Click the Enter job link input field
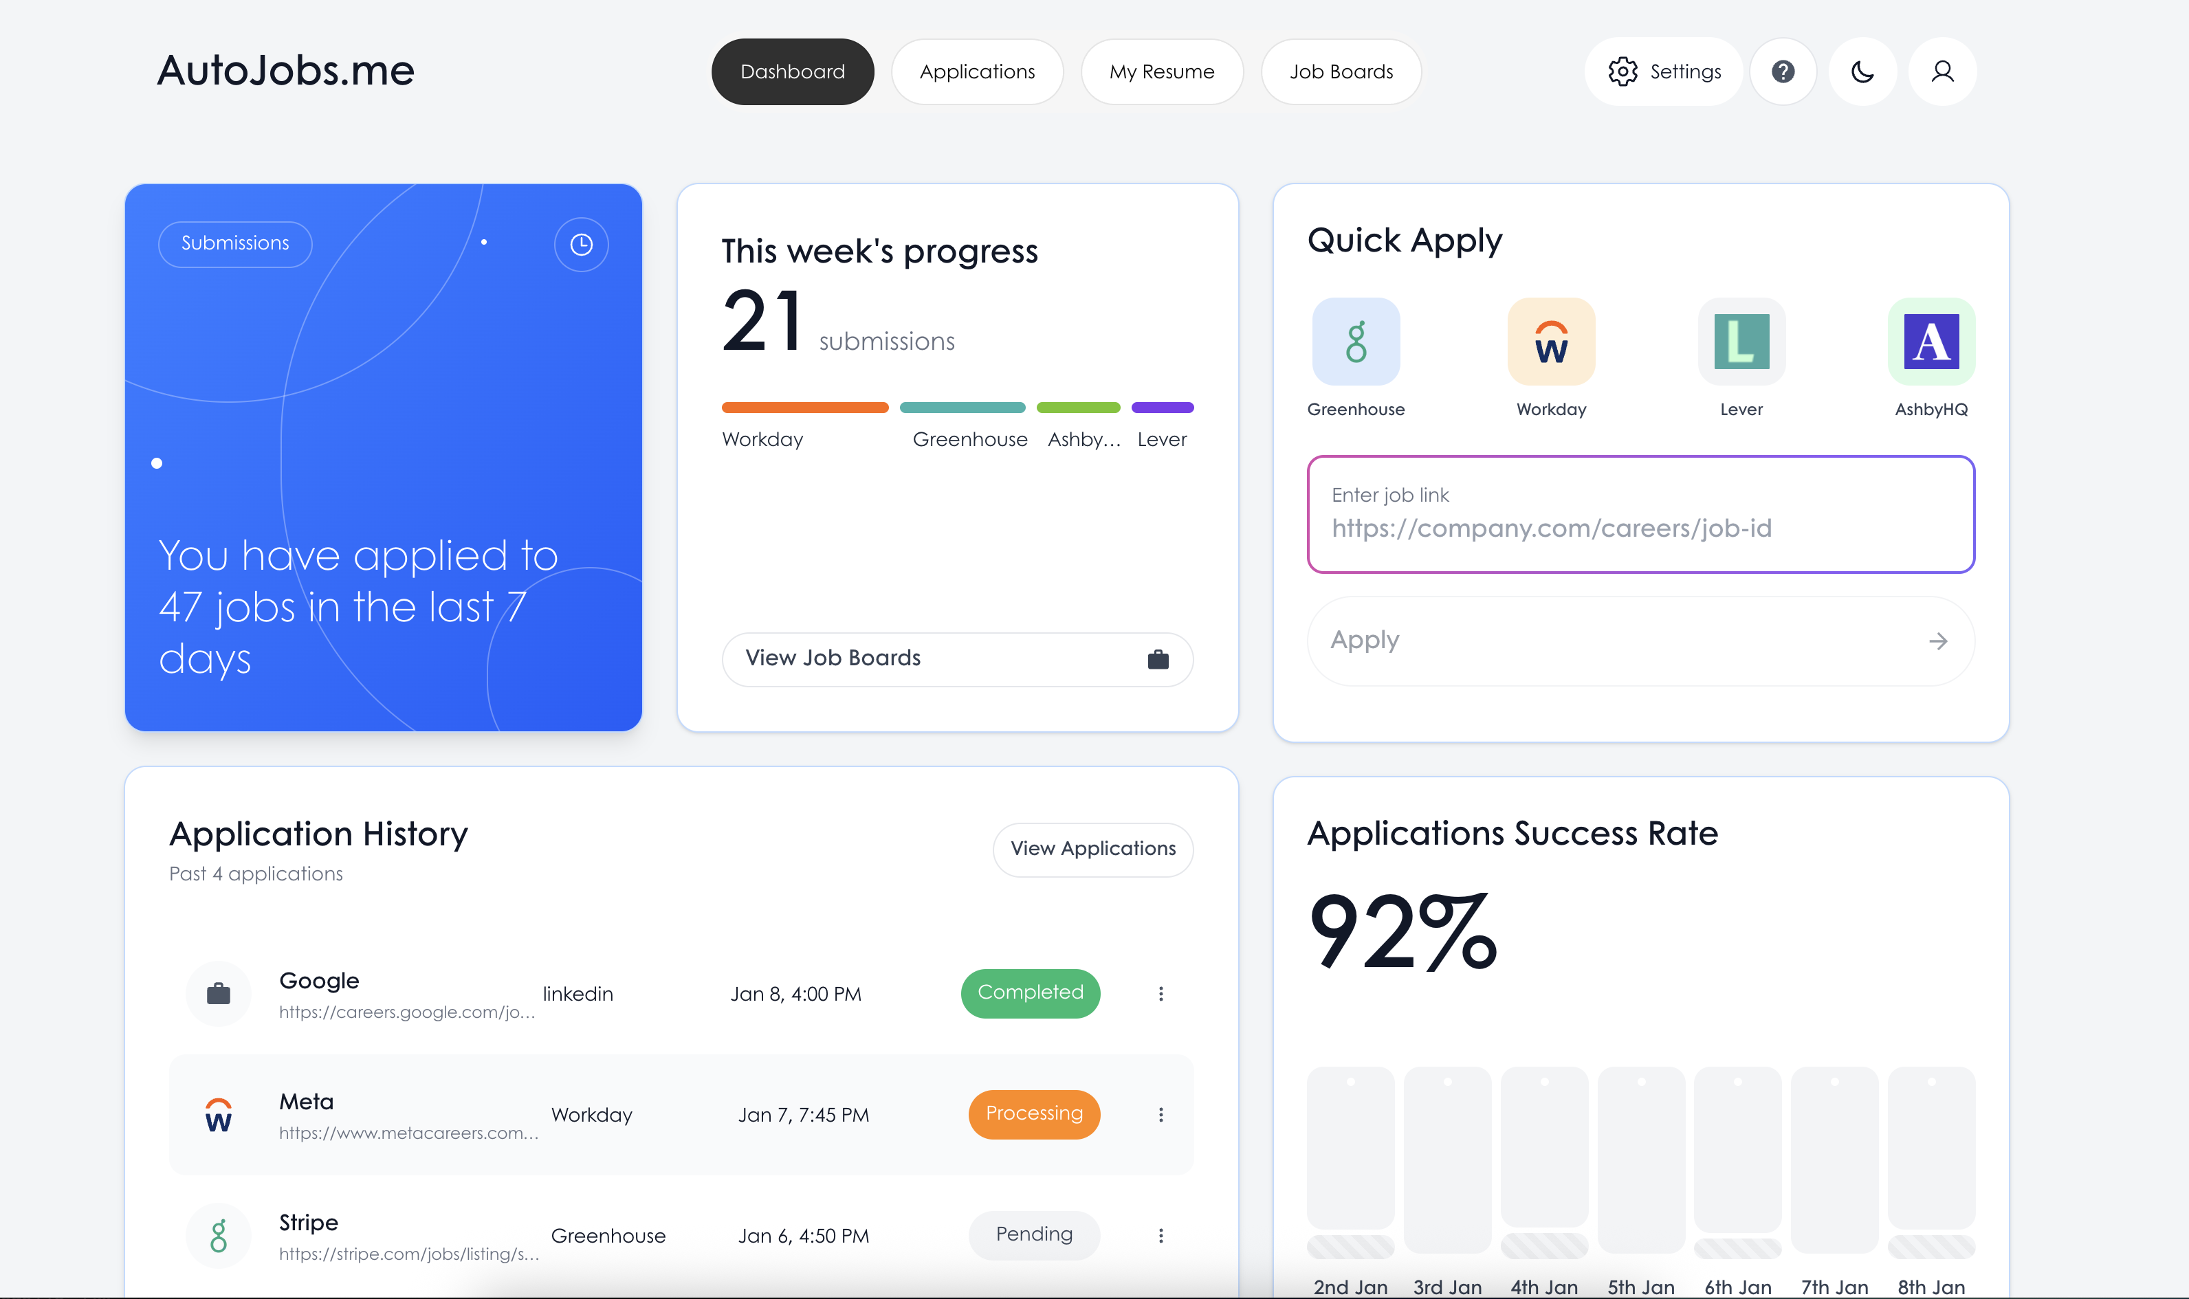Image resolution: width=2189 pixels, height=1299 pixels. coord(1640,515)
